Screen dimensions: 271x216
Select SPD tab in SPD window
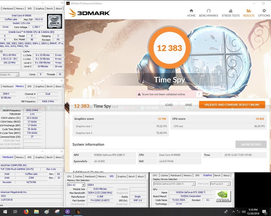tap(112, 176)
